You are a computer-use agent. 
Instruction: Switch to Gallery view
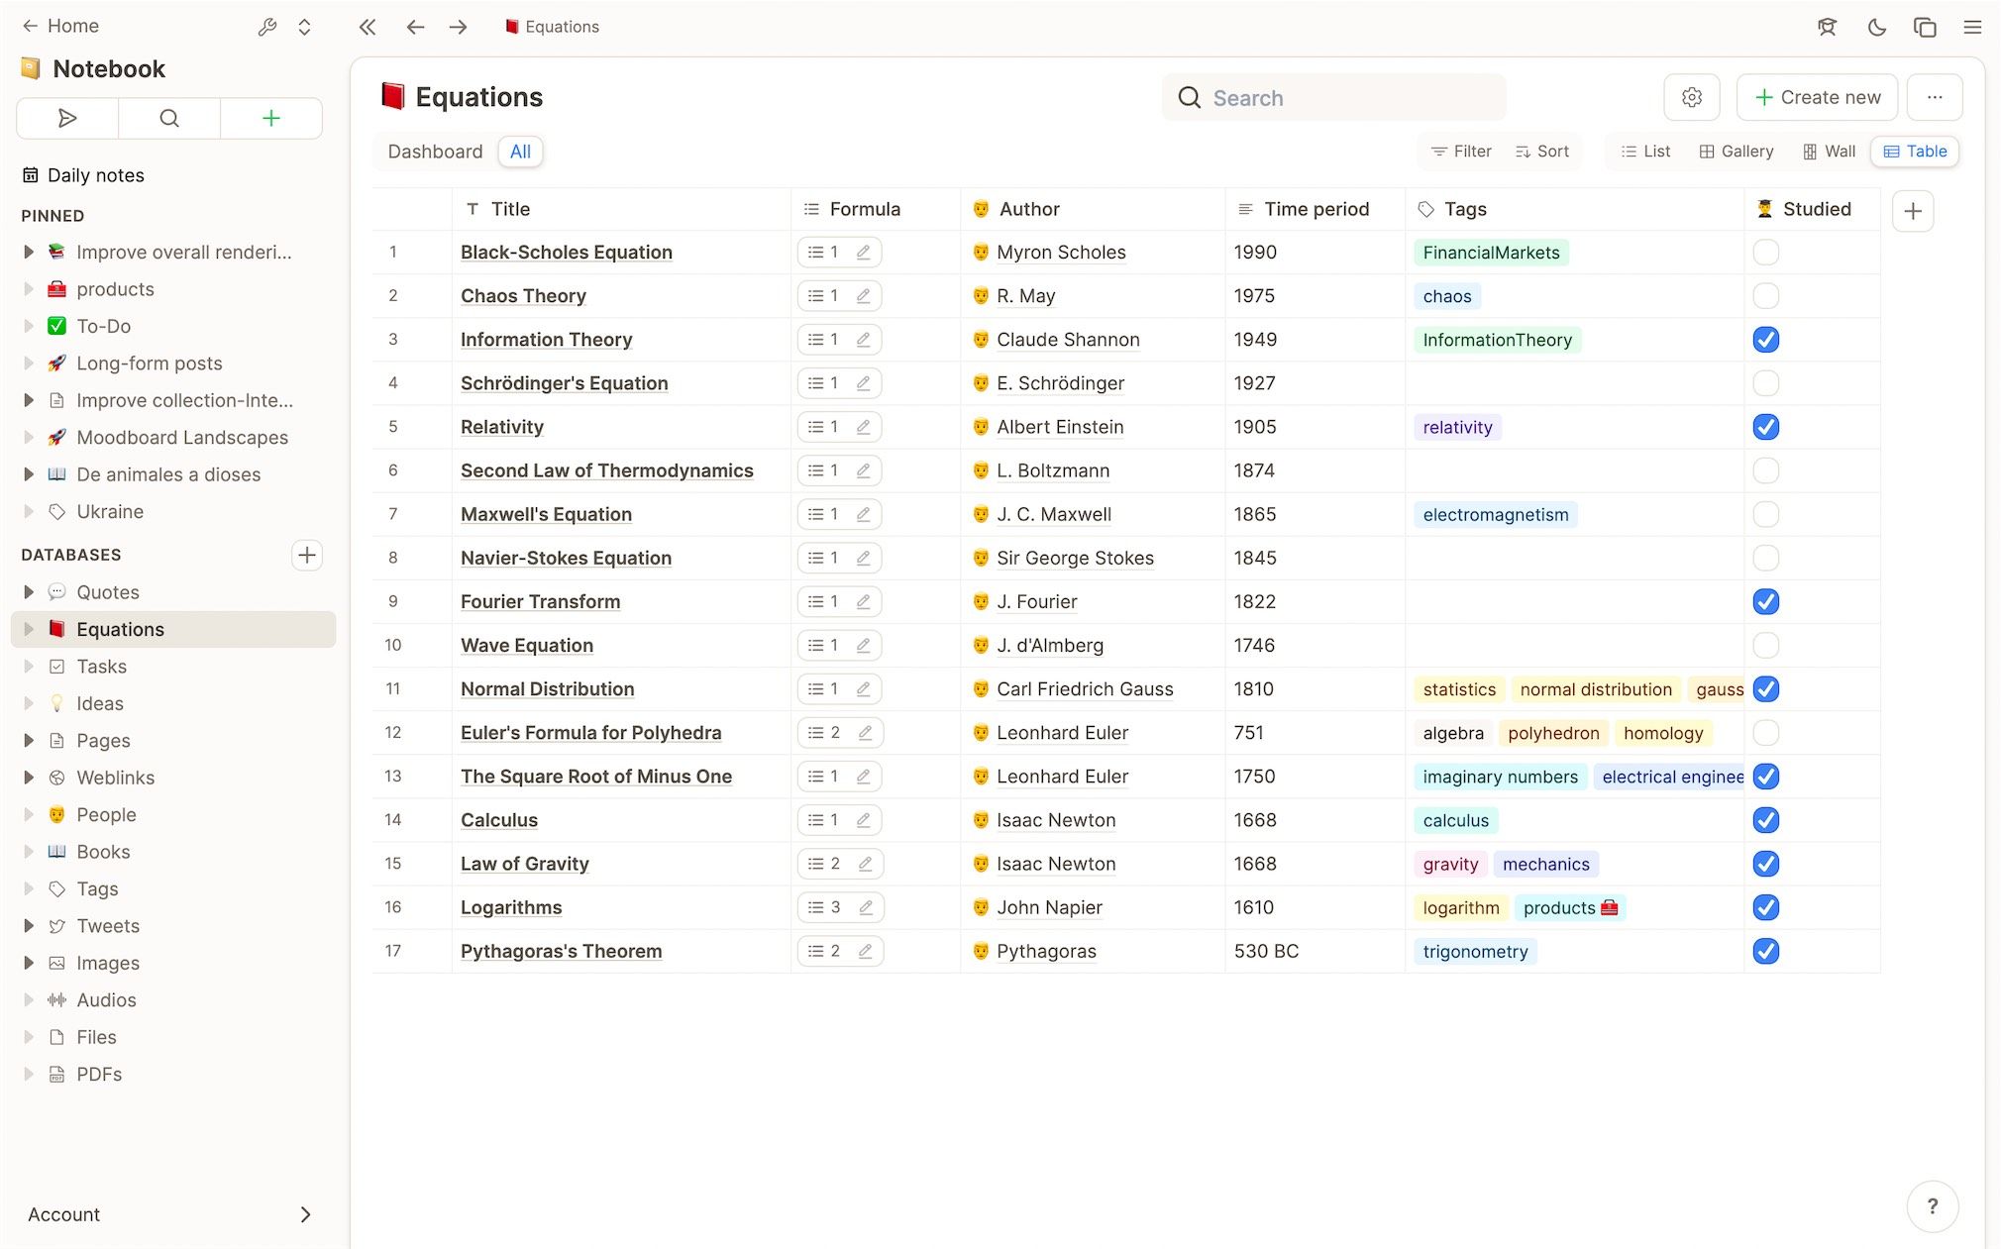tap(1737, 152)
